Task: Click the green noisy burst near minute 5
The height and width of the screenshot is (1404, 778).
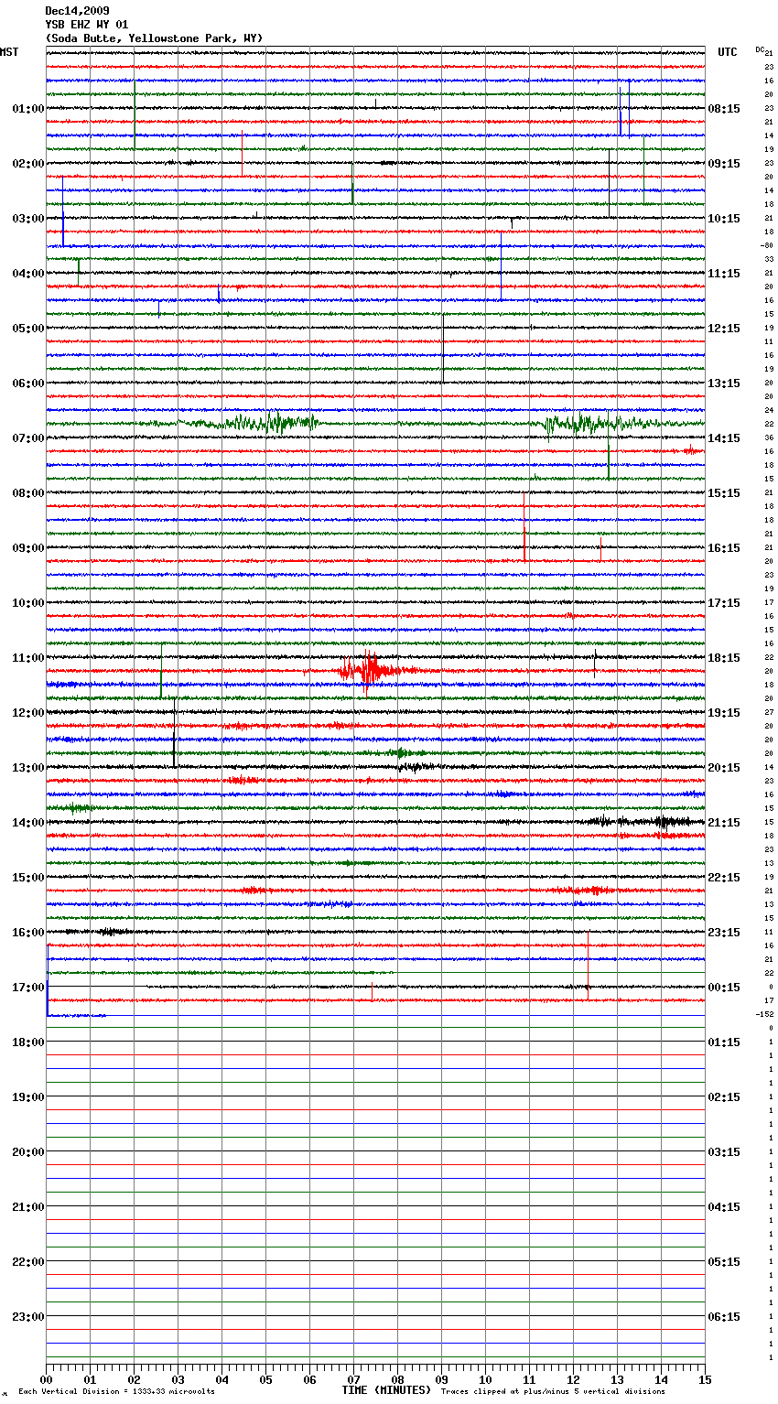Action: pyautogui.click(x=265, y=423)
